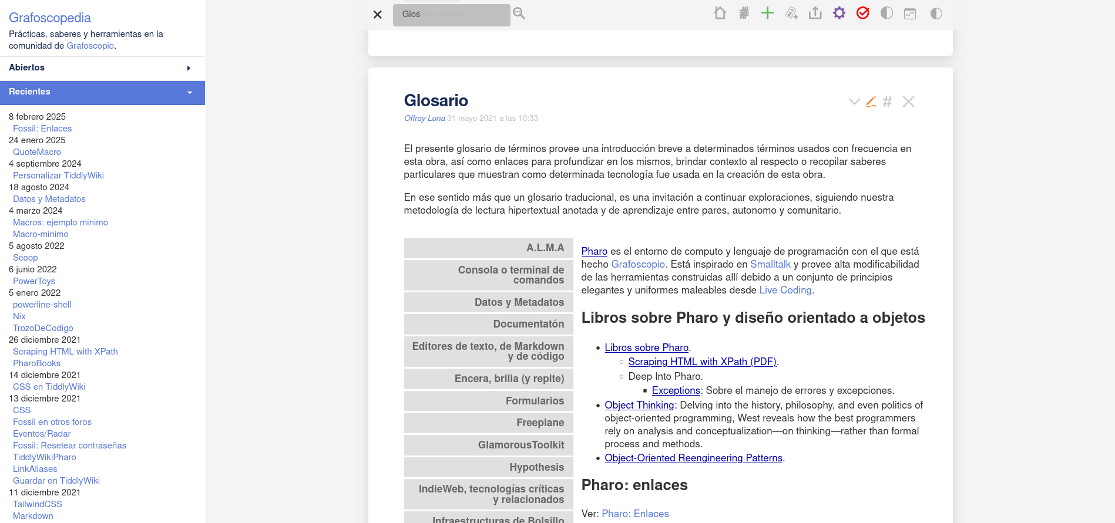1115x523 pixels.
Task: Select the A.L.M.A glossary tab
Action: coord(488,248)
